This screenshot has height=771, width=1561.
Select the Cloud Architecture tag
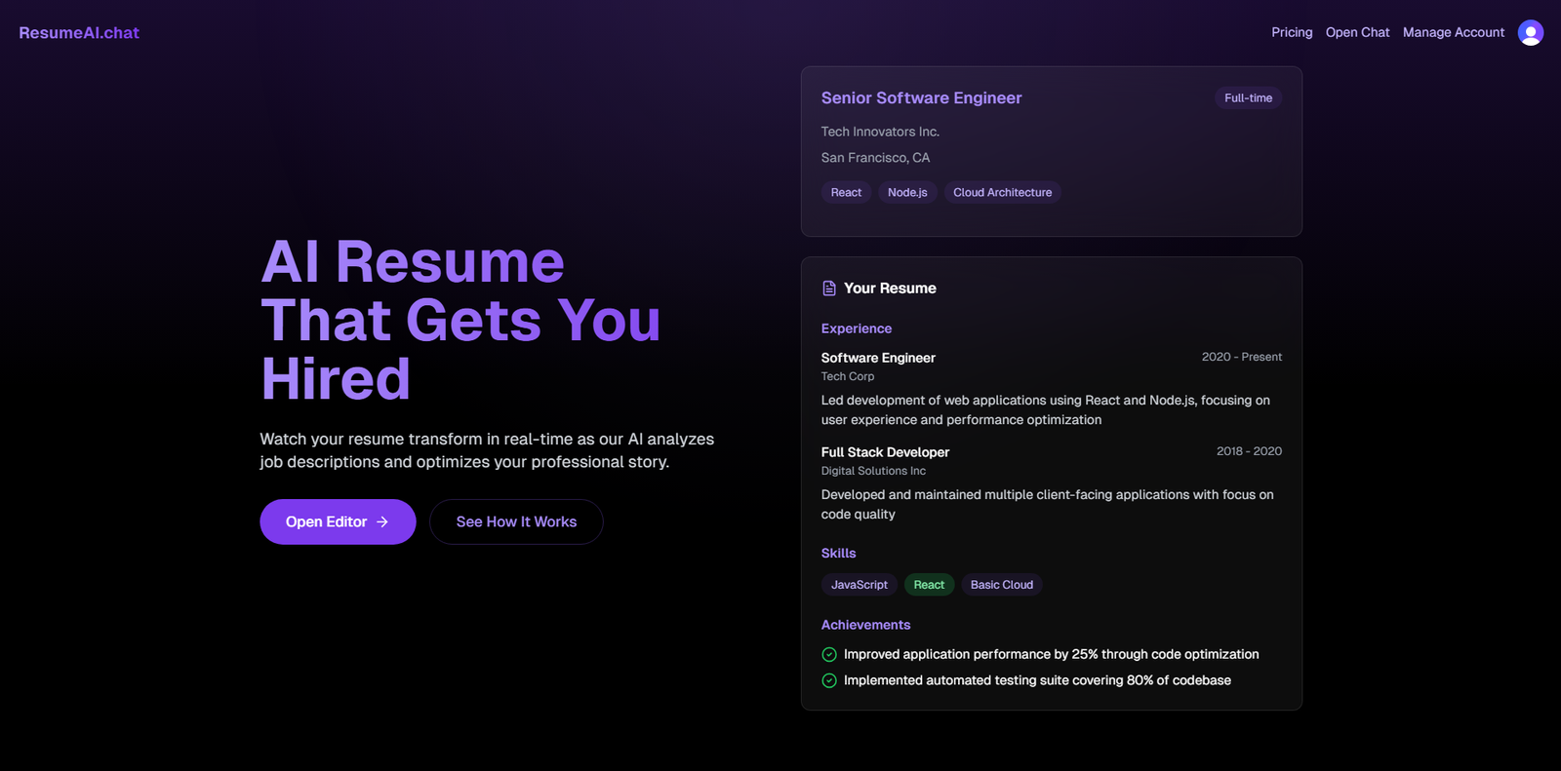1002,193
